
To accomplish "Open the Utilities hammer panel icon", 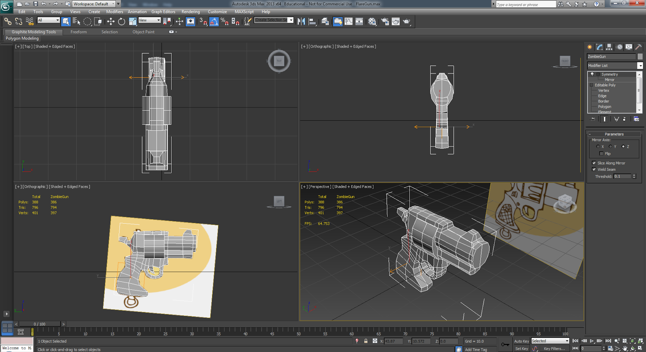I will (x=638, y=47).
